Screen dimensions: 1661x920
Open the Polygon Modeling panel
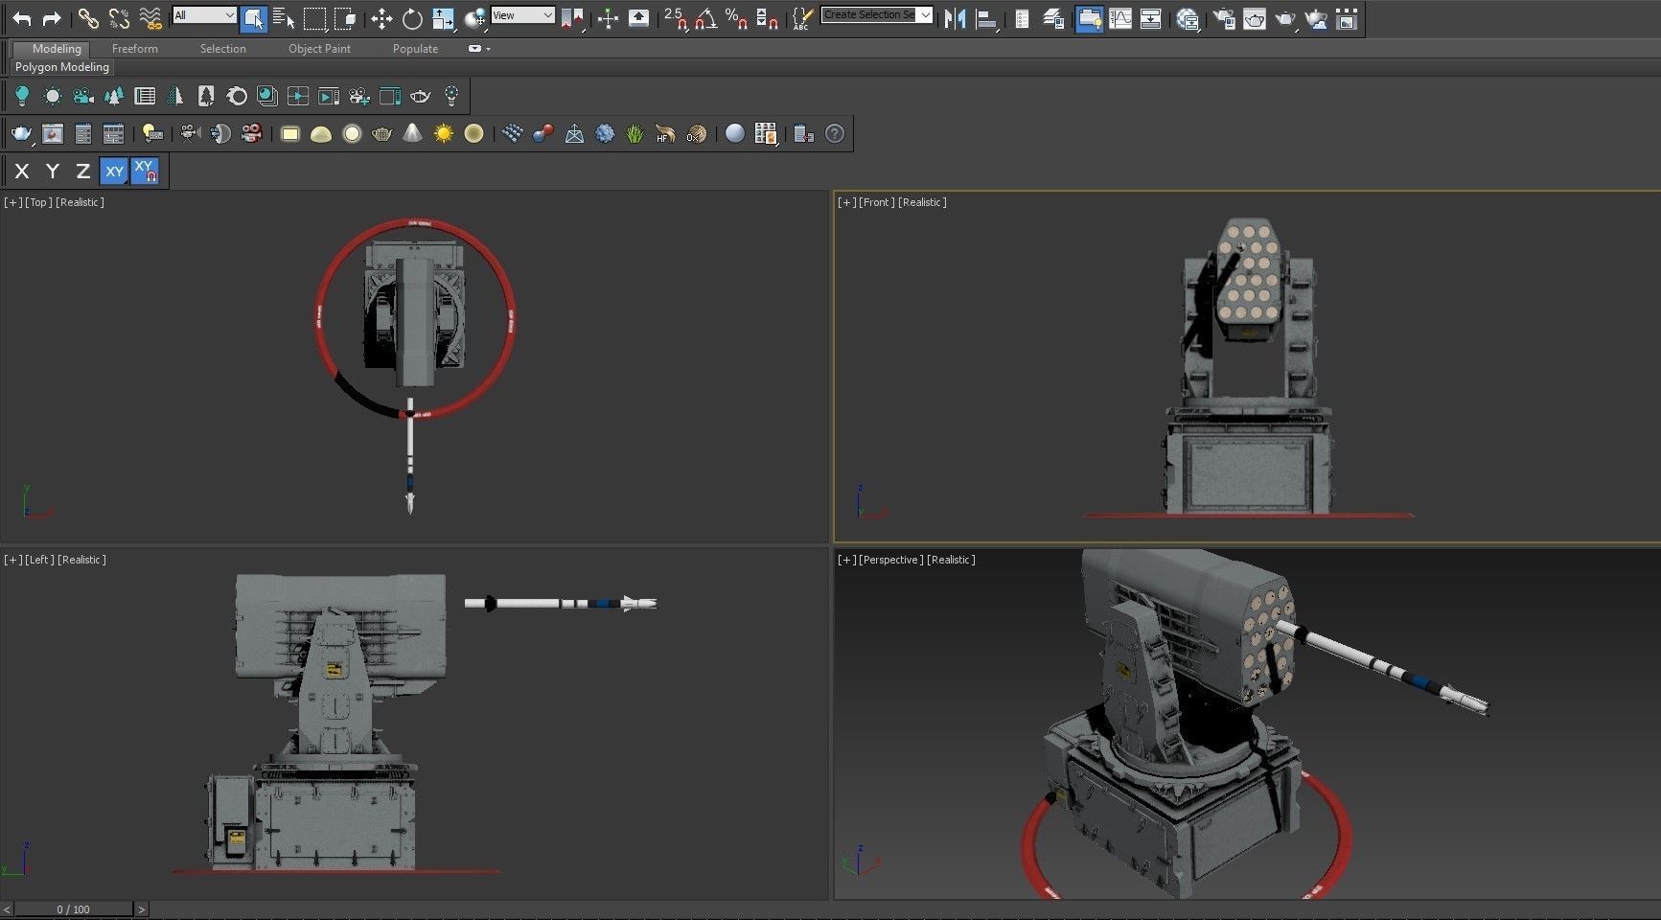point(61,67)
